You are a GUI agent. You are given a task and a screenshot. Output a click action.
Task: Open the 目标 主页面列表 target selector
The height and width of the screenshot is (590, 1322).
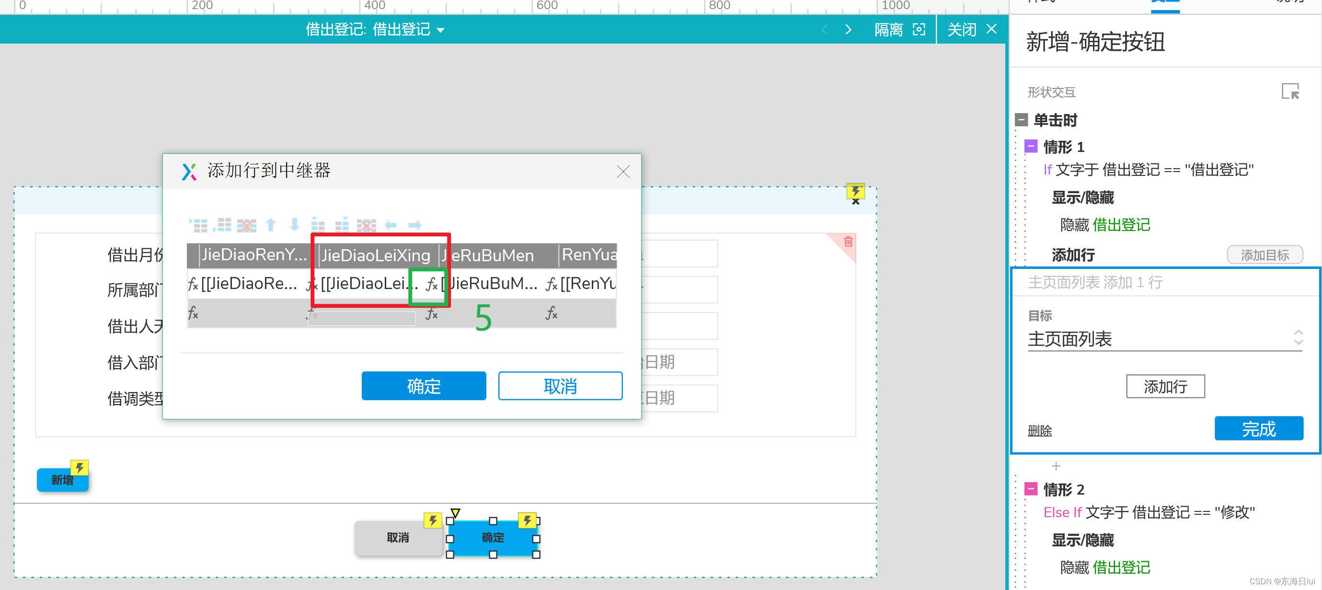(1164, 338)
